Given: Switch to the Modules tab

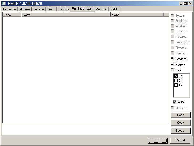Looking at the screenshot, I should pyautogui.click(x=25, y=9).
